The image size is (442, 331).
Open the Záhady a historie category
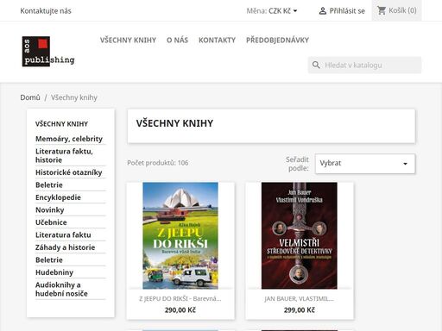pos(65,247)
